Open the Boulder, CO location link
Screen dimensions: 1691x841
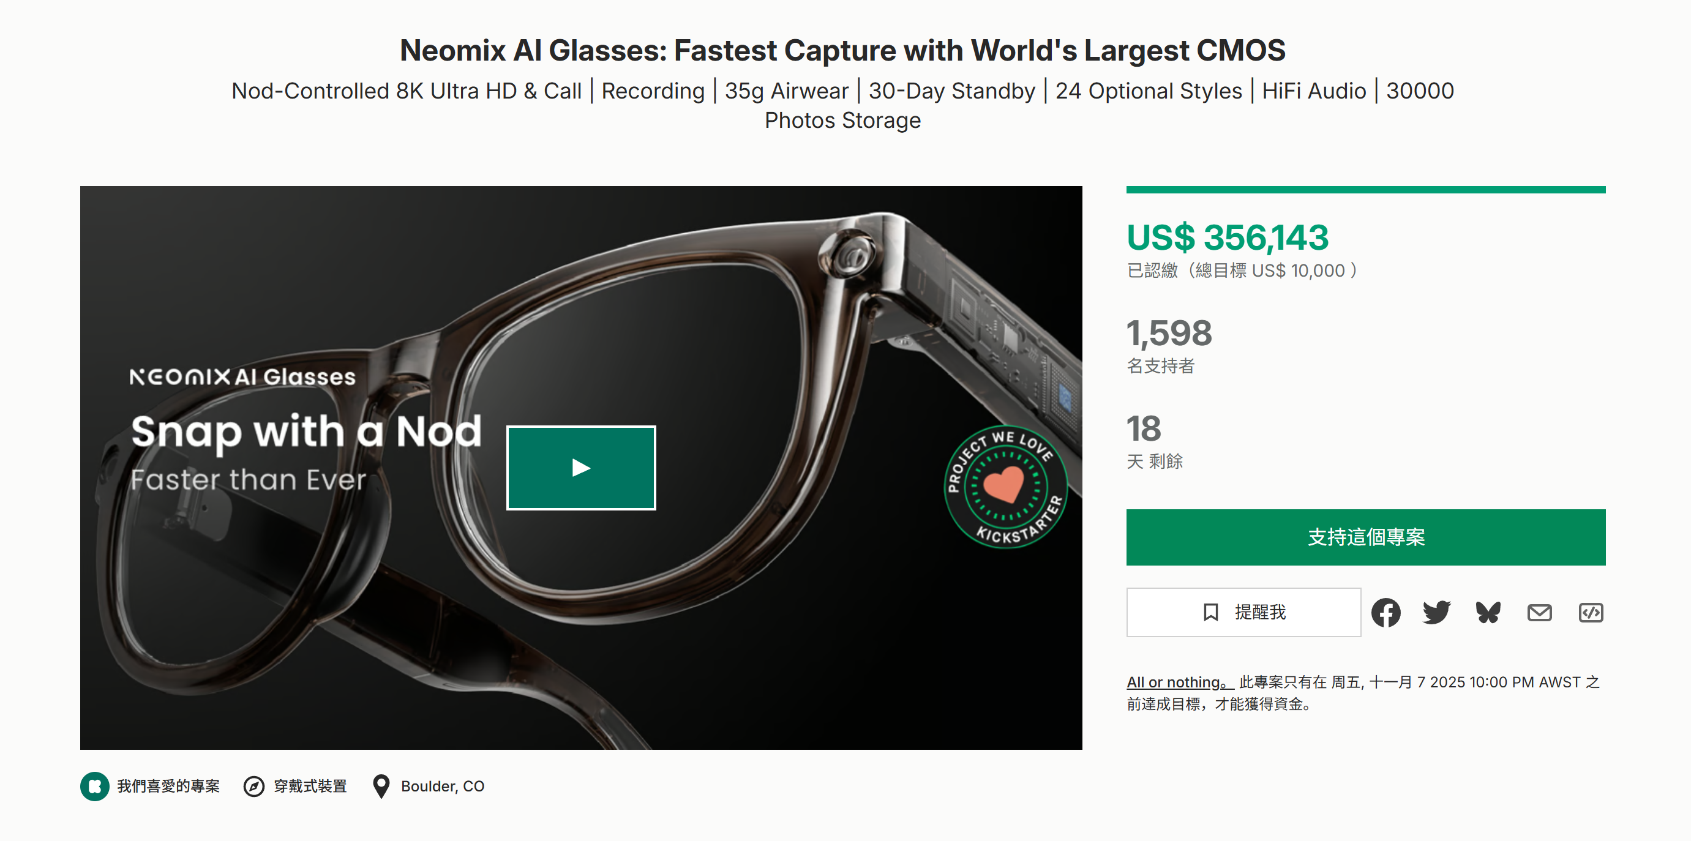click(x=443, y=786)
